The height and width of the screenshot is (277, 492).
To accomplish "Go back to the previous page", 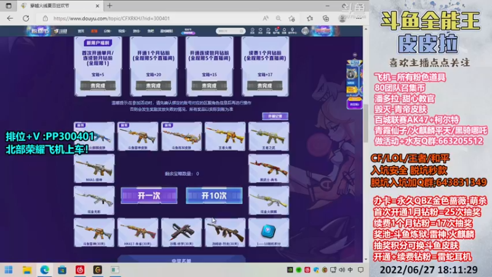I will point(10,18).
